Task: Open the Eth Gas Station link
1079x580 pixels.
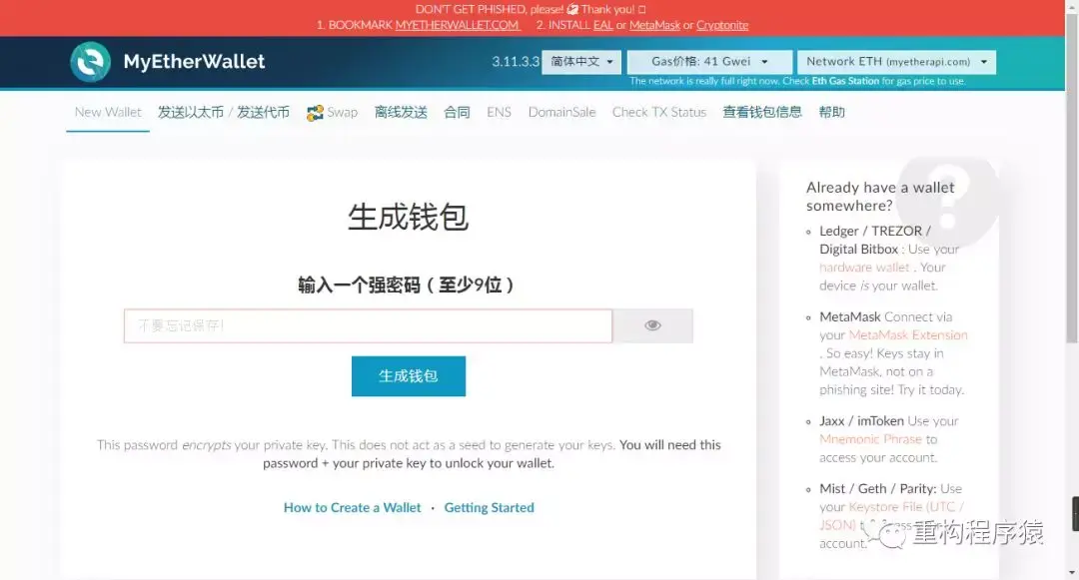Action: tap(845, 81)
